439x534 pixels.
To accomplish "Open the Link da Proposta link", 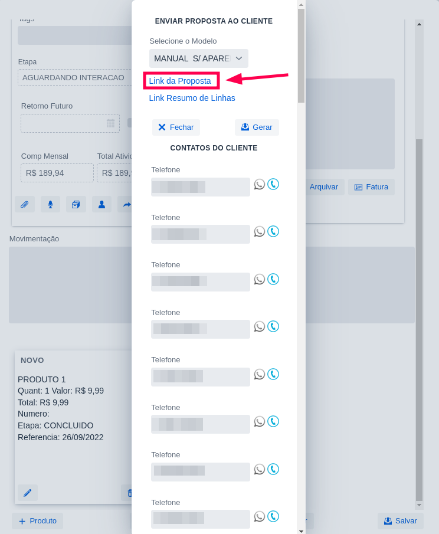I will (180, 81).
